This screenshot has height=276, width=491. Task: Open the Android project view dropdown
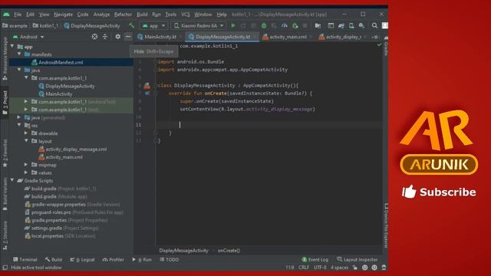point(28,37)
